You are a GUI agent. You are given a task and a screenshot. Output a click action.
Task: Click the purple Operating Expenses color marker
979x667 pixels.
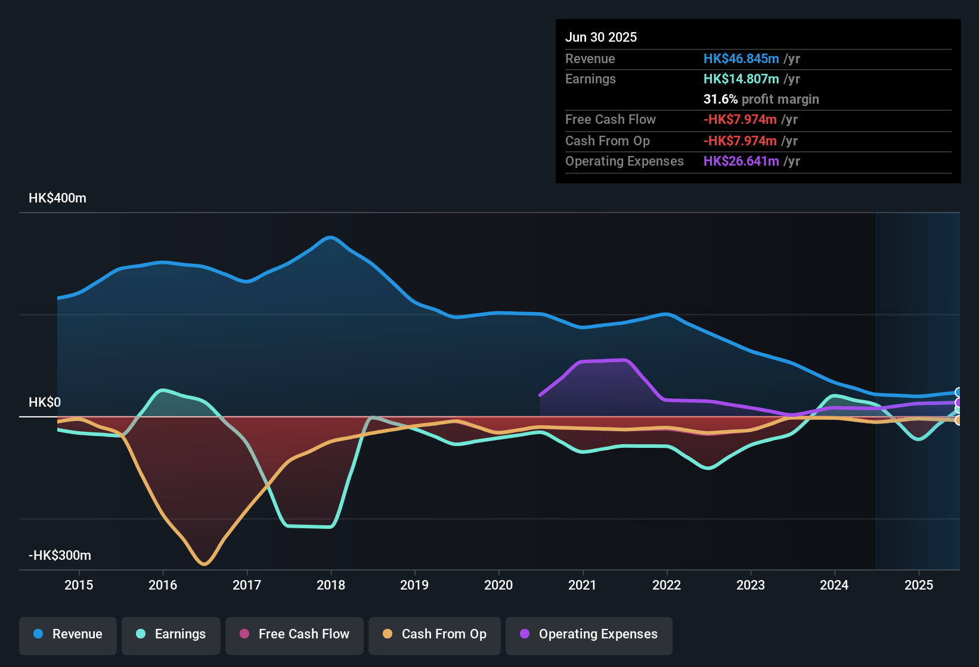click(523, 634)
